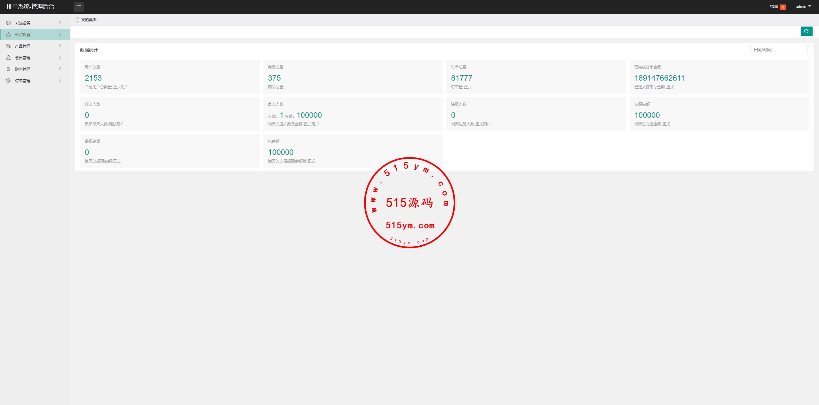Click the green refresh icon button
The height and width of the screenshot is (405, 819).
point(806,31)
